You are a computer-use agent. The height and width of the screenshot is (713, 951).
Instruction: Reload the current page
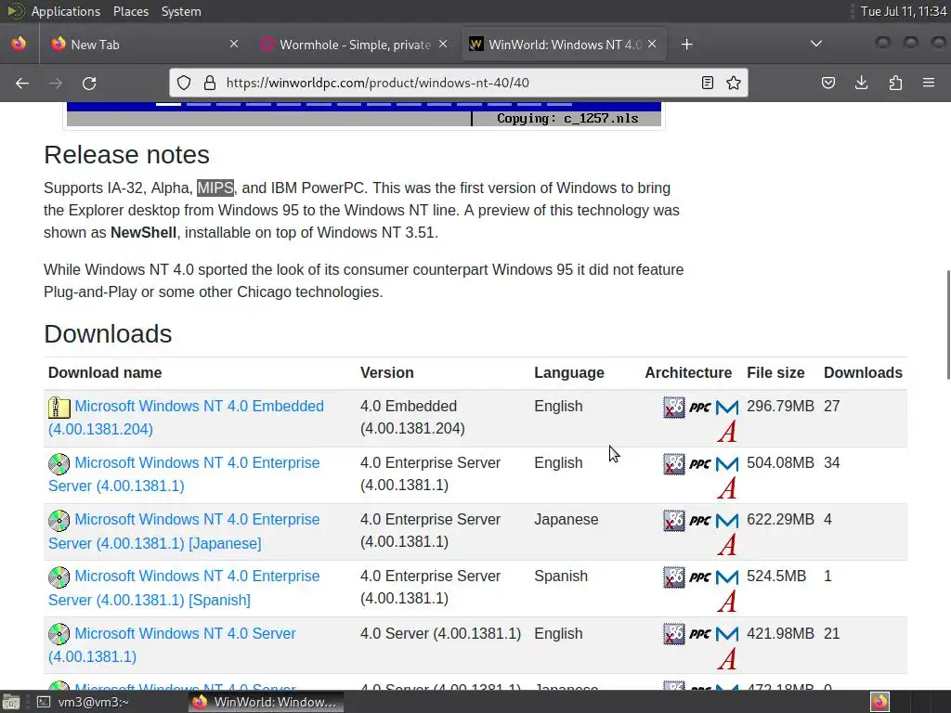click(x=89, y=83)
